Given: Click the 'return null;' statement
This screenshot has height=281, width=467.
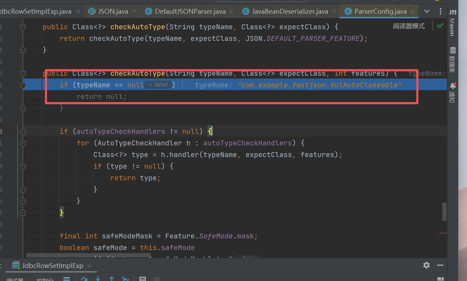Looking at the screenshot, I should [x=101, y=96].
